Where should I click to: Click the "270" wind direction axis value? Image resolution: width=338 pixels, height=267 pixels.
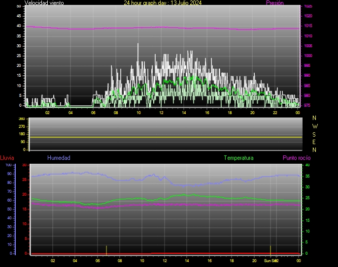[x=22, y=126]
